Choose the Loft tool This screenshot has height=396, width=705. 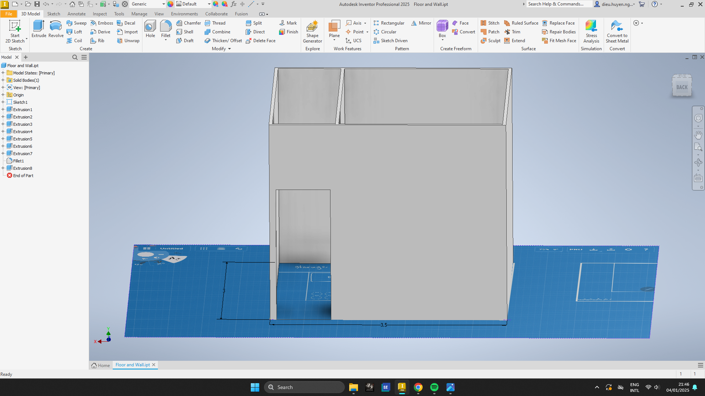coord(74,32)
